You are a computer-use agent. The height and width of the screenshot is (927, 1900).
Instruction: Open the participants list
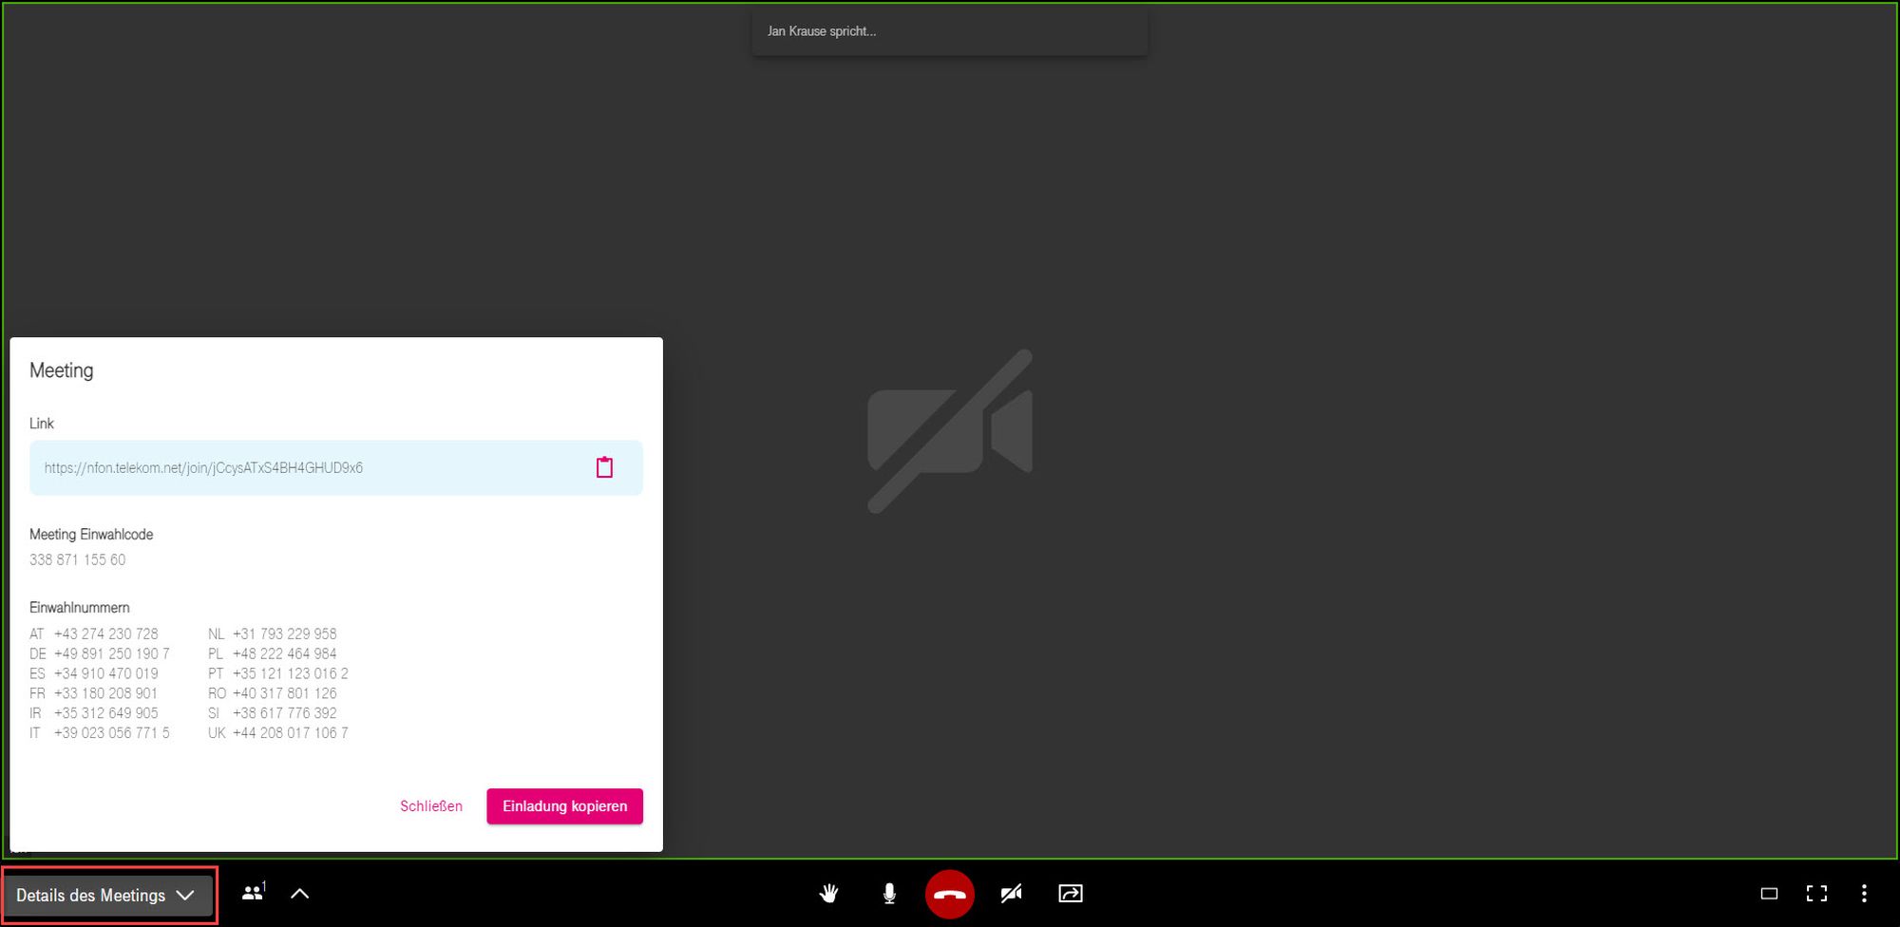pyautogui.click(x=253, y=894)
